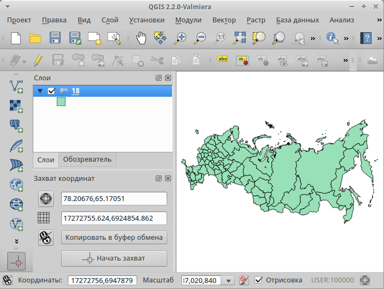Click the Начать захват button

pyautogui.click(x=114, y=258)
